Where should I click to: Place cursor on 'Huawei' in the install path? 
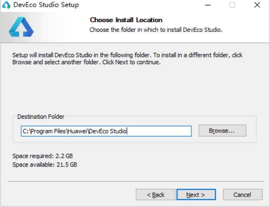click(77, 131)
